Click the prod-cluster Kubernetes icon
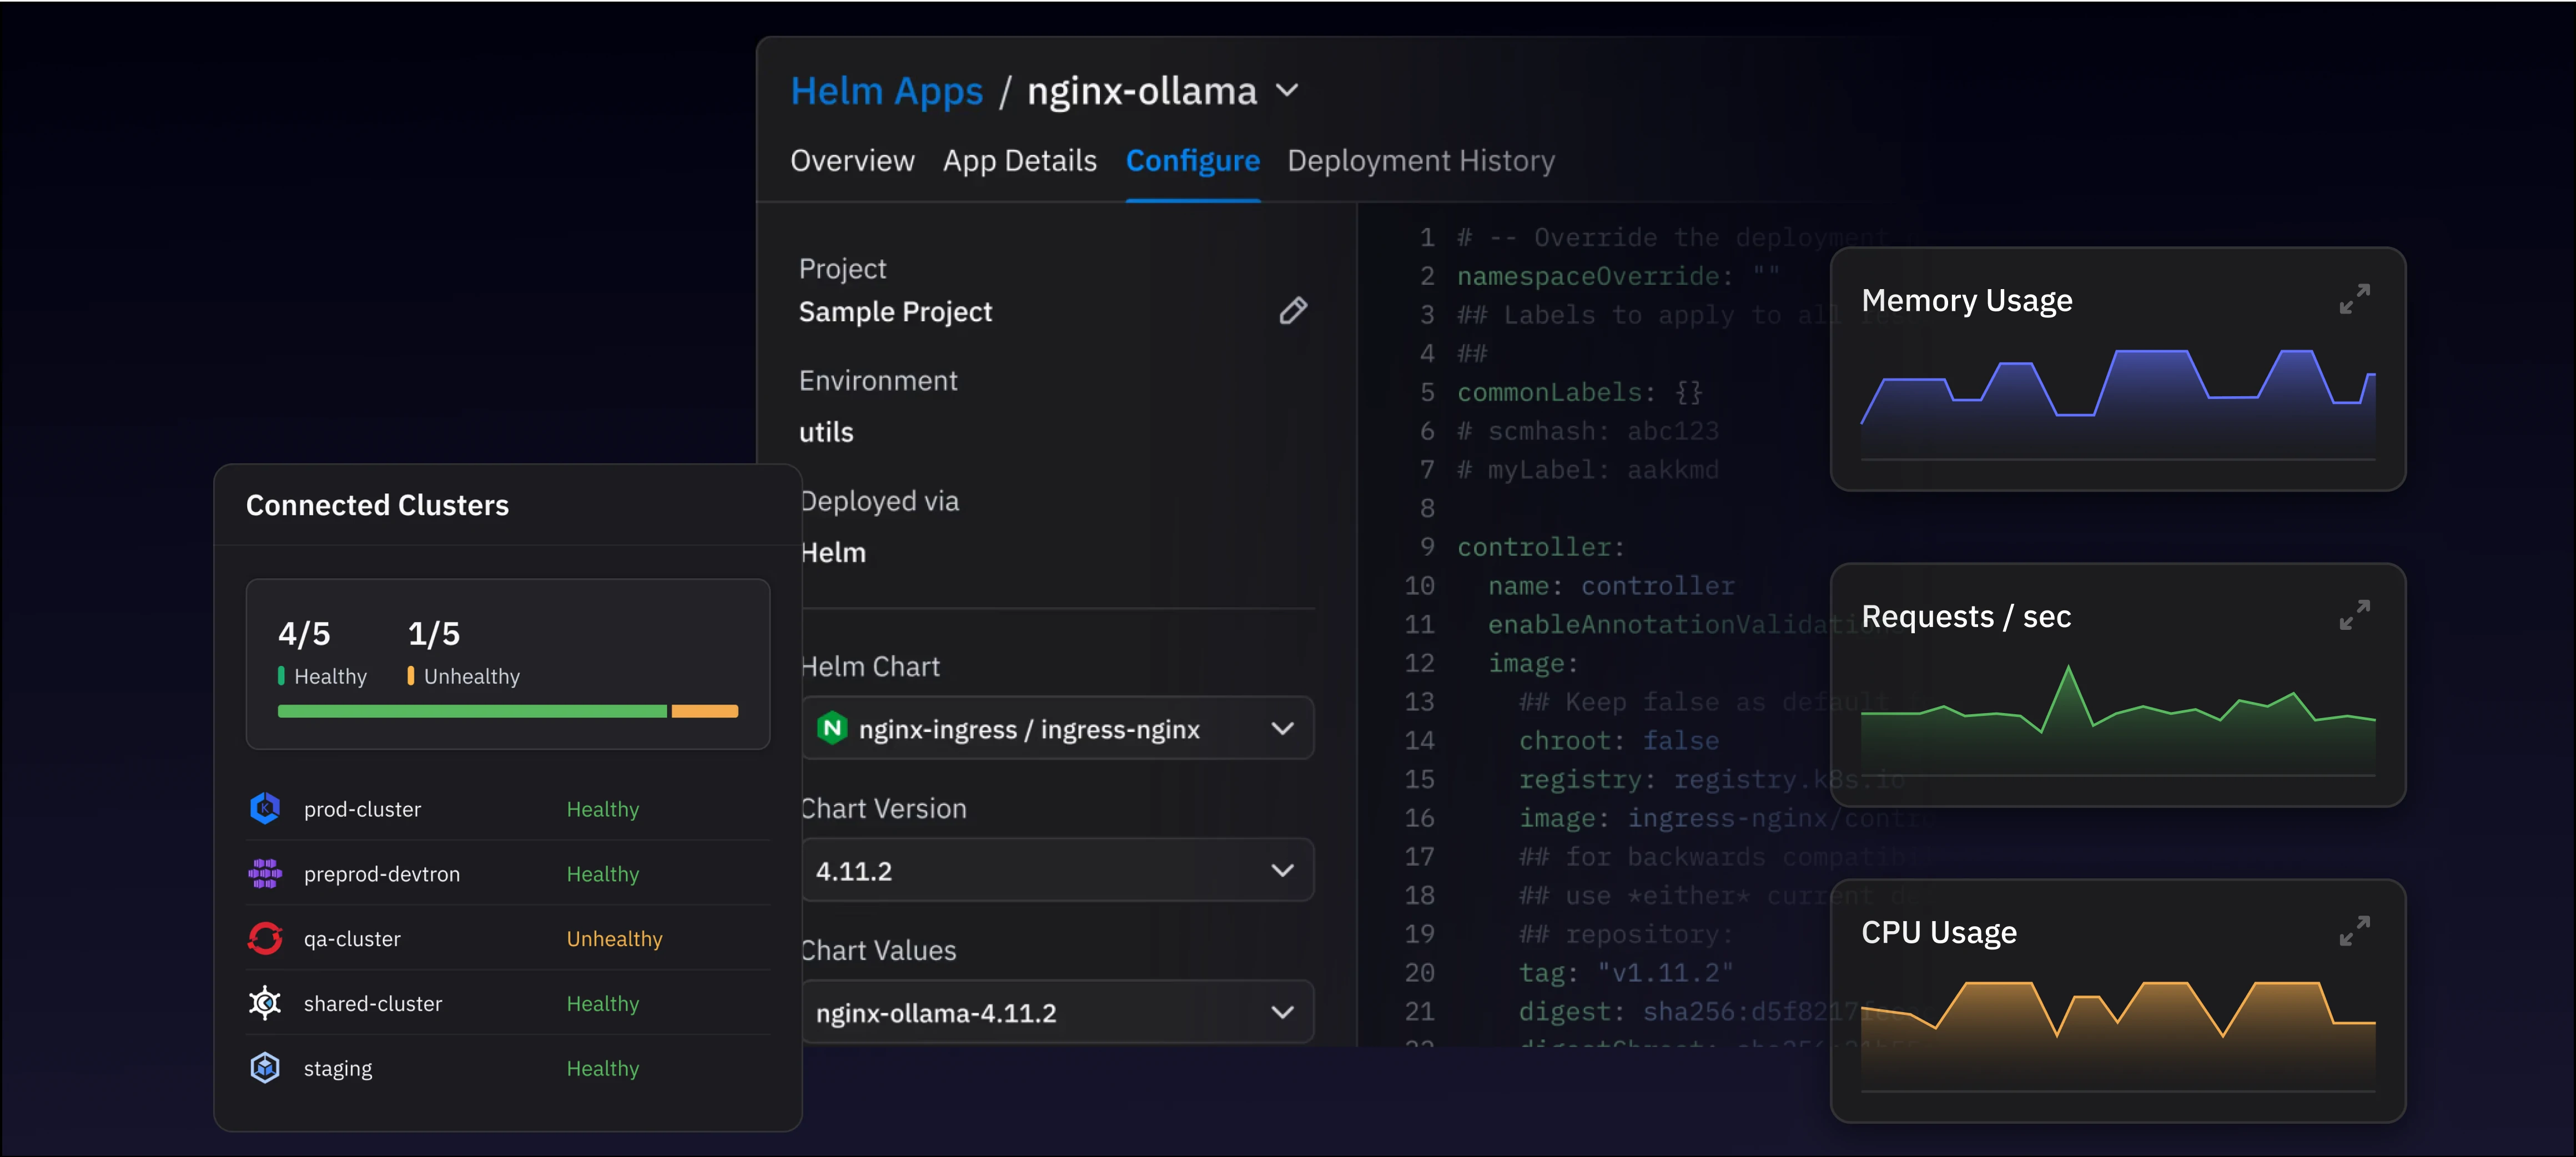This screenshot has height=1157, width=2576. click(x=265, y=809)
